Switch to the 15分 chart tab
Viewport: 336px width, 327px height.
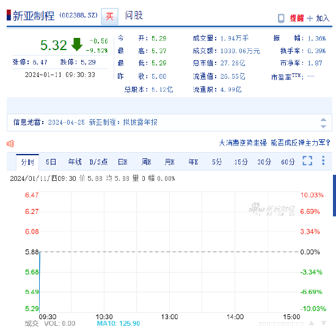[241, 162]
